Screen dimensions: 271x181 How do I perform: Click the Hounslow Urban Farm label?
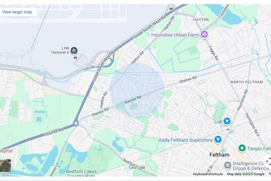(x=175, y=35)
